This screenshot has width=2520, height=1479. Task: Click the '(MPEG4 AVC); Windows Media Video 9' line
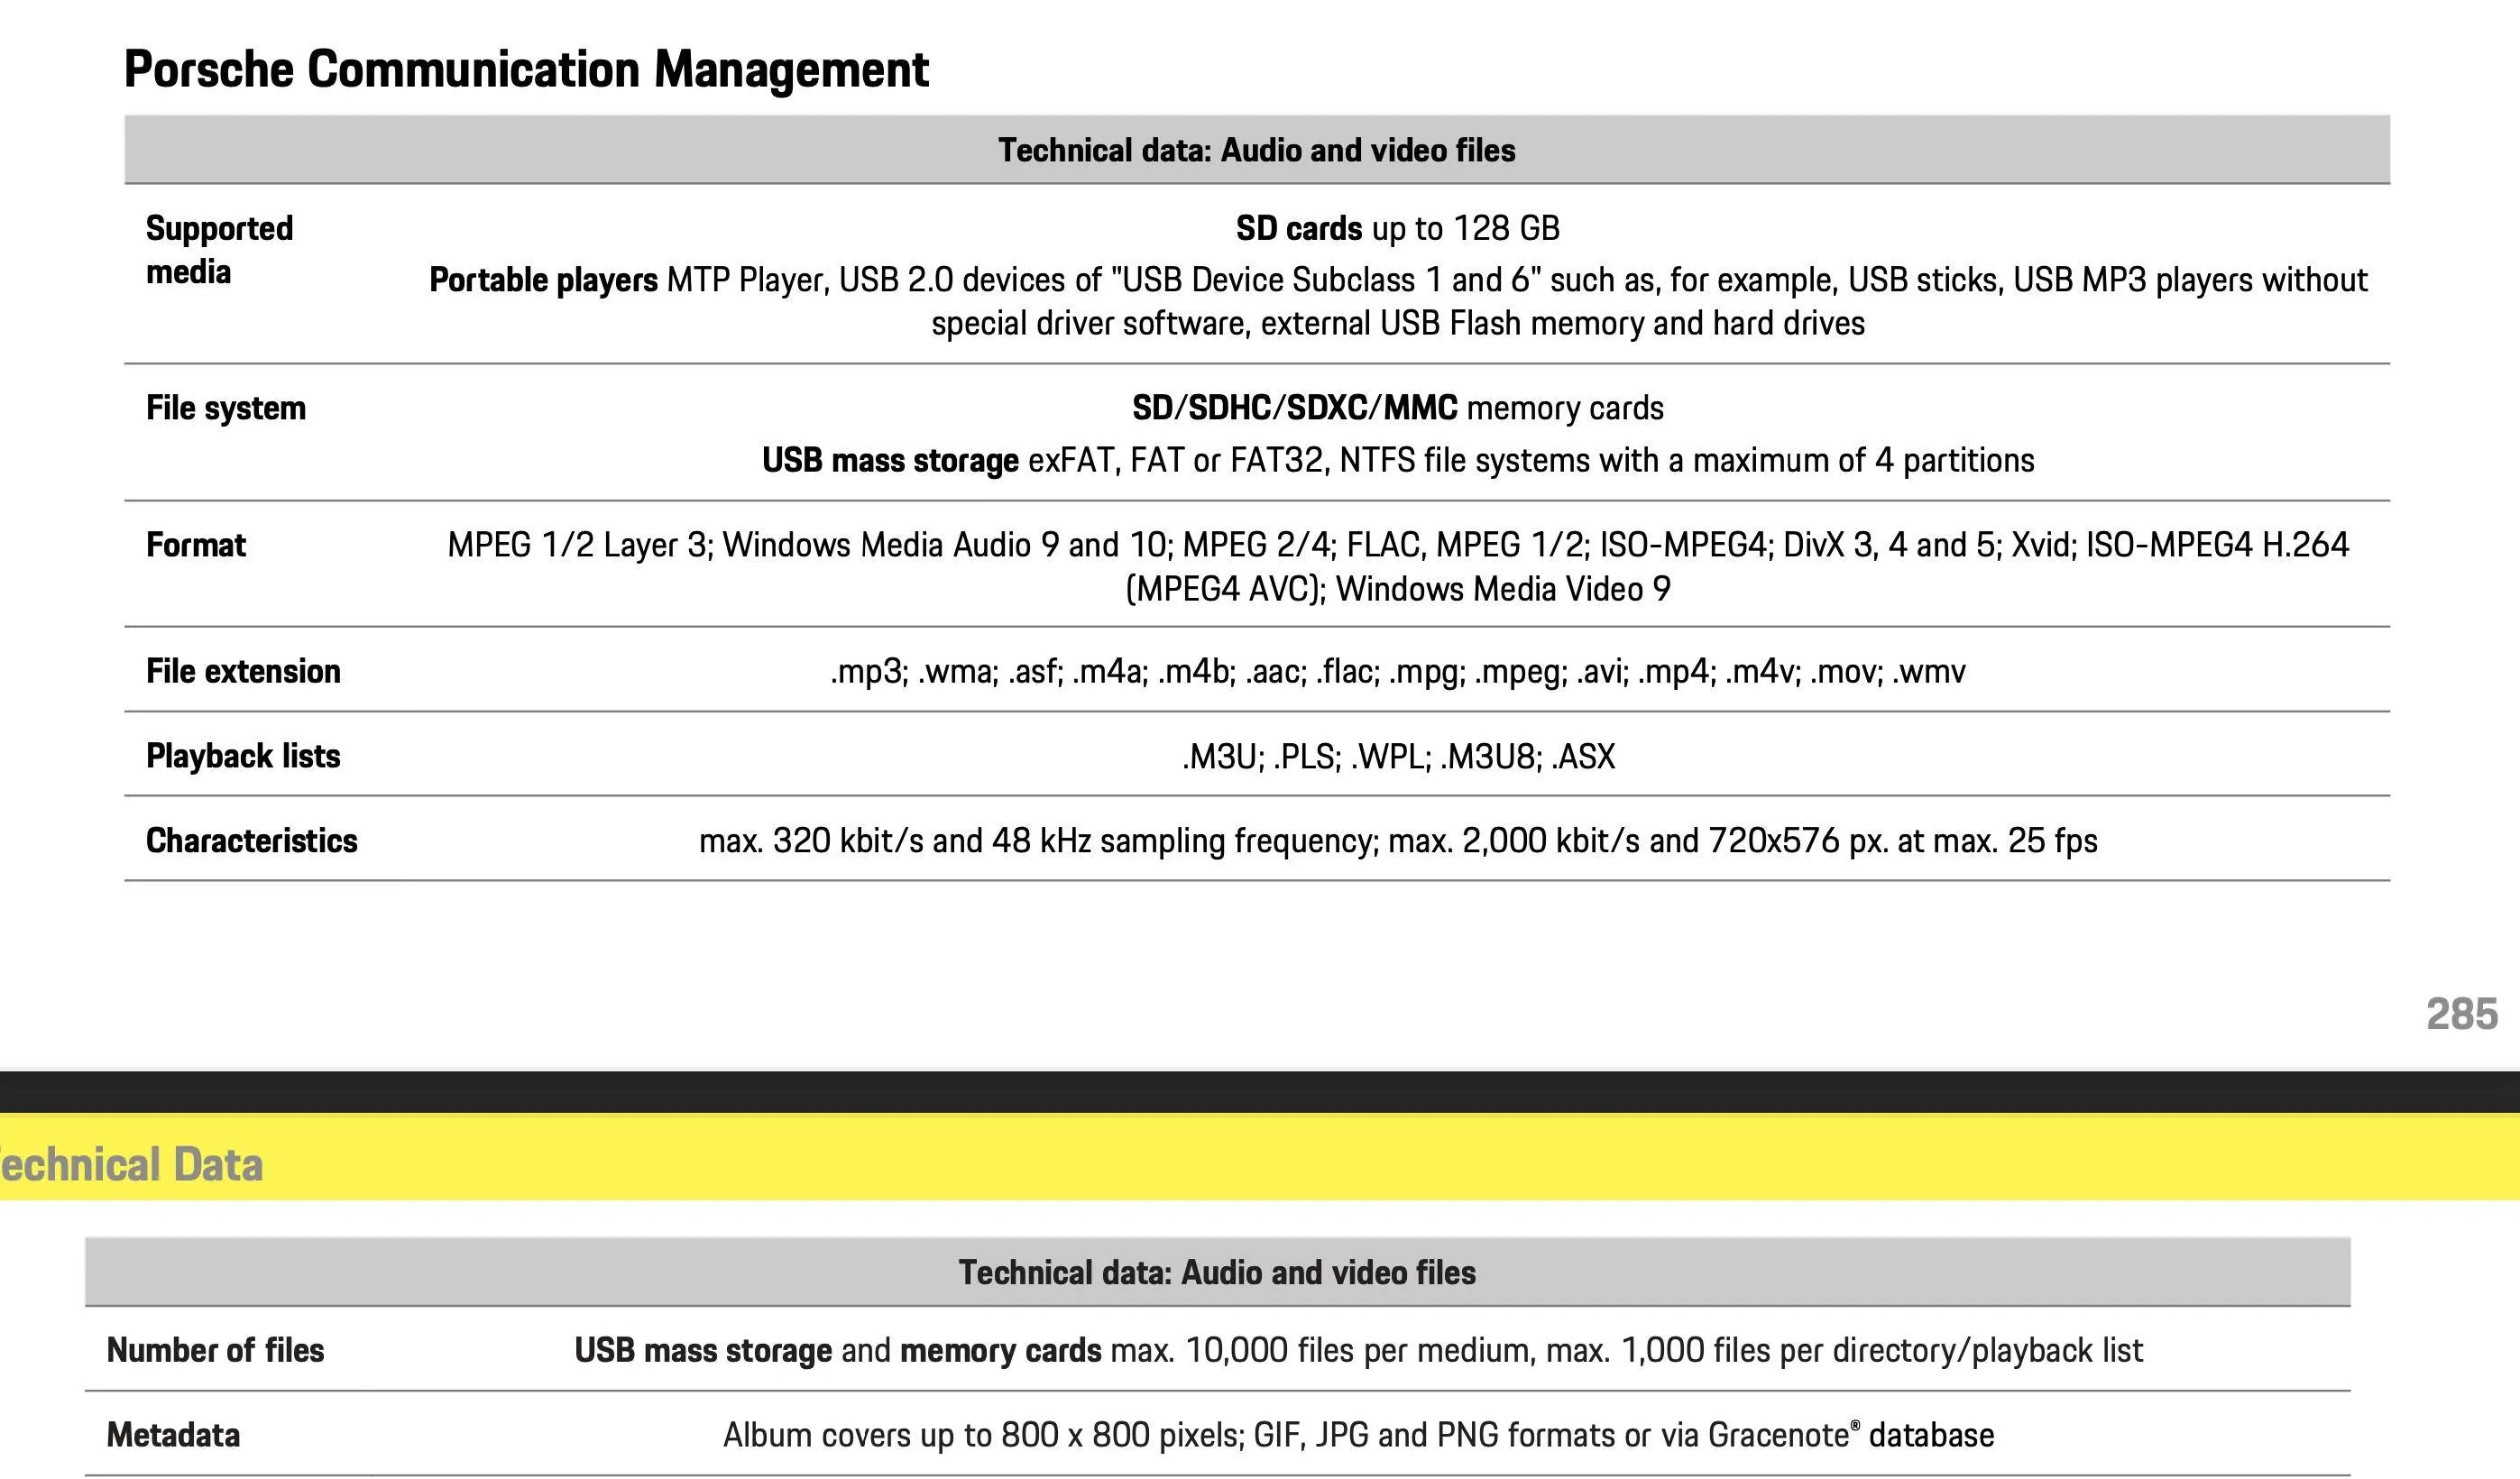[x=1398, y=589]
